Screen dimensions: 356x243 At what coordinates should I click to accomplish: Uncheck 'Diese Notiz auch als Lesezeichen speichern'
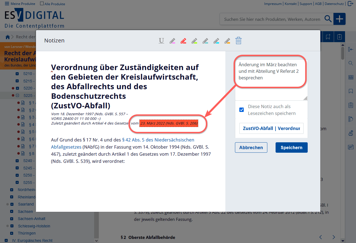[242, 110]
